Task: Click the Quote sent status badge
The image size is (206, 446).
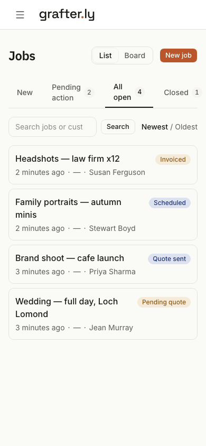Action: click(x=169, y=259)
